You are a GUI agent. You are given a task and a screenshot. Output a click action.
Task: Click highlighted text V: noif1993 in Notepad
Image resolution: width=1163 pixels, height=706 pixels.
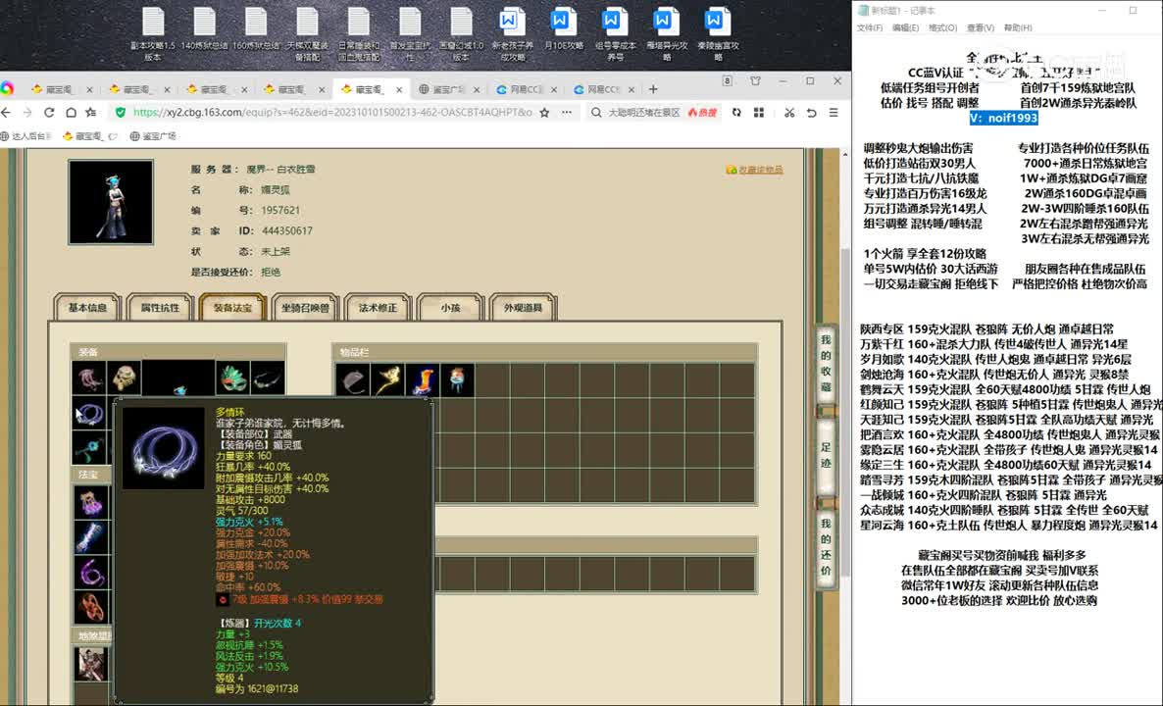pyautogui.click(x=1003, y=118)
